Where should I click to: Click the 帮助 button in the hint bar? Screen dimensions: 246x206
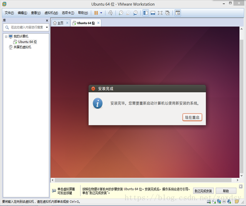(226, 191)
